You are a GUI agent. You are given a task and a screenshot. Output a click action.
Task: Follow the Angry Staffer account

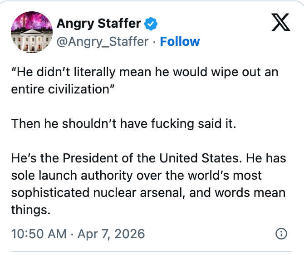click(180, 41)
